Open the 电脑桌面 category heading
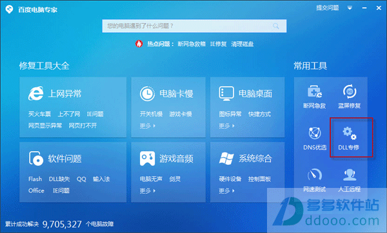The width and height of the screenshot is (387, 233). click(255, 93)
